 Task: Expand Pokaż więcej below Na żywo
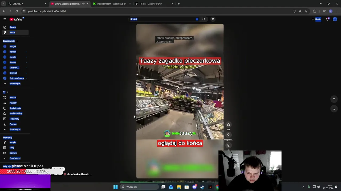coord(15,158)
